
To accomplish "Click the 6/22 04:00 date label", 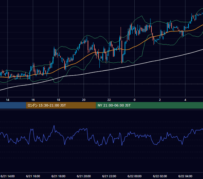I will pyautogui.click(x=185, y=176).
